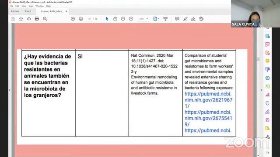Click the question text '¿Hay evidencia de'
The width and height of the screenshot is (280, 157).
[48, 56]
